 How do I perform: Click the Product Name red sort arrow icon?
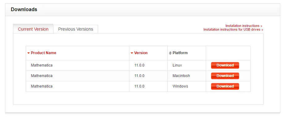click(x=28, y=53)
